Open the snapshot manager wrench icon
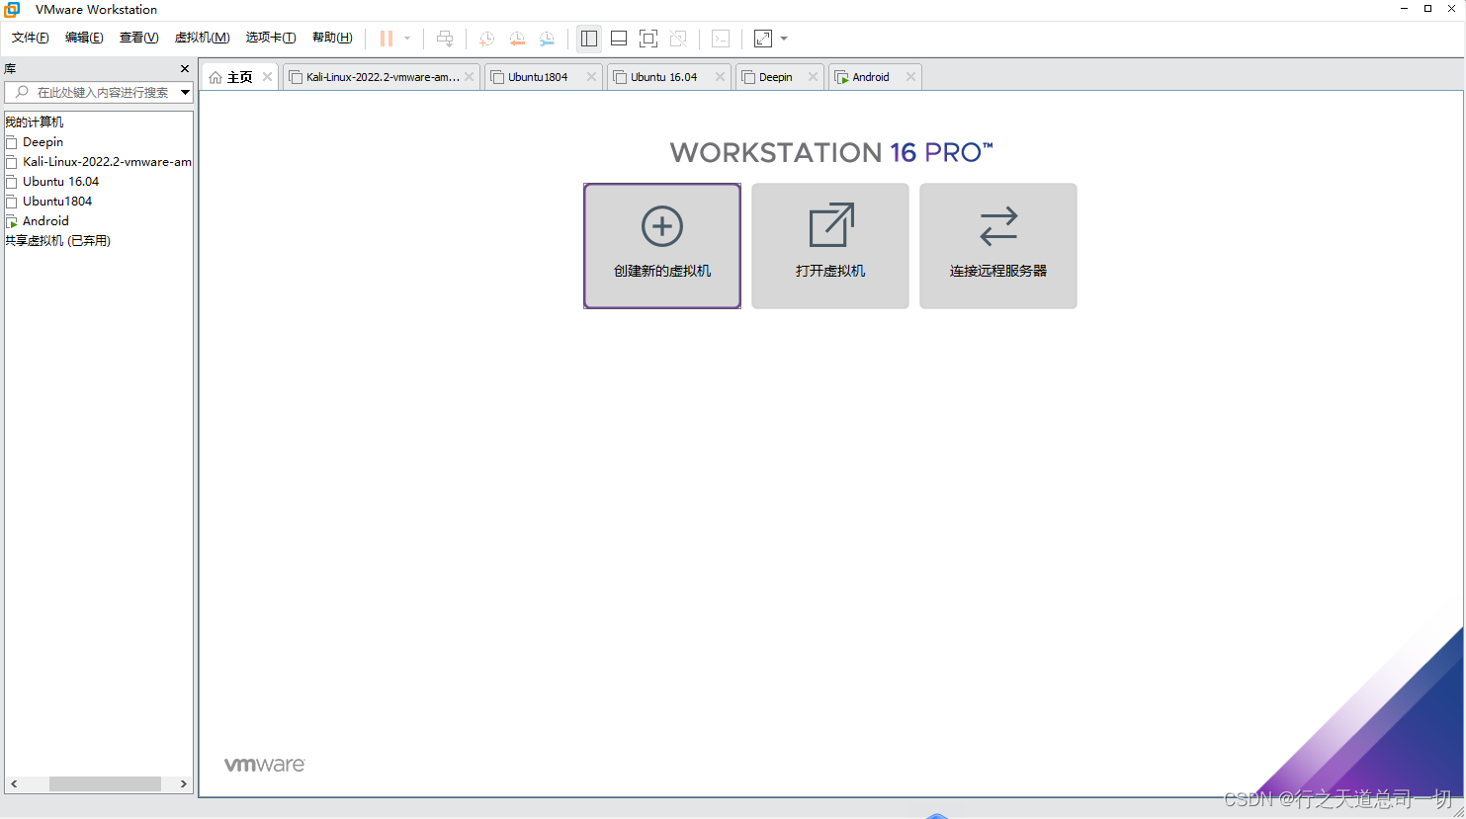Screen dimensions: 1466x819 [x=547, y=39]
